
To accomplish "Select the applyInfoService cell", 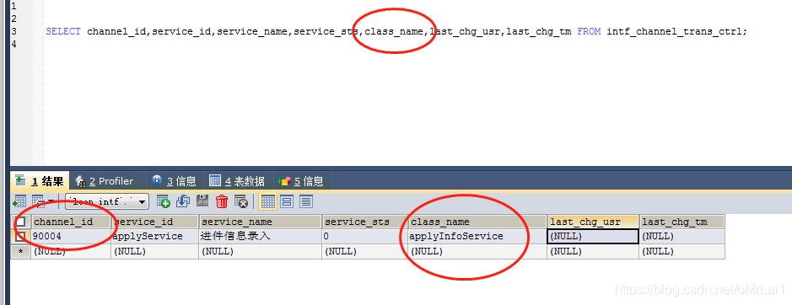I will click(x=477, y=236).
